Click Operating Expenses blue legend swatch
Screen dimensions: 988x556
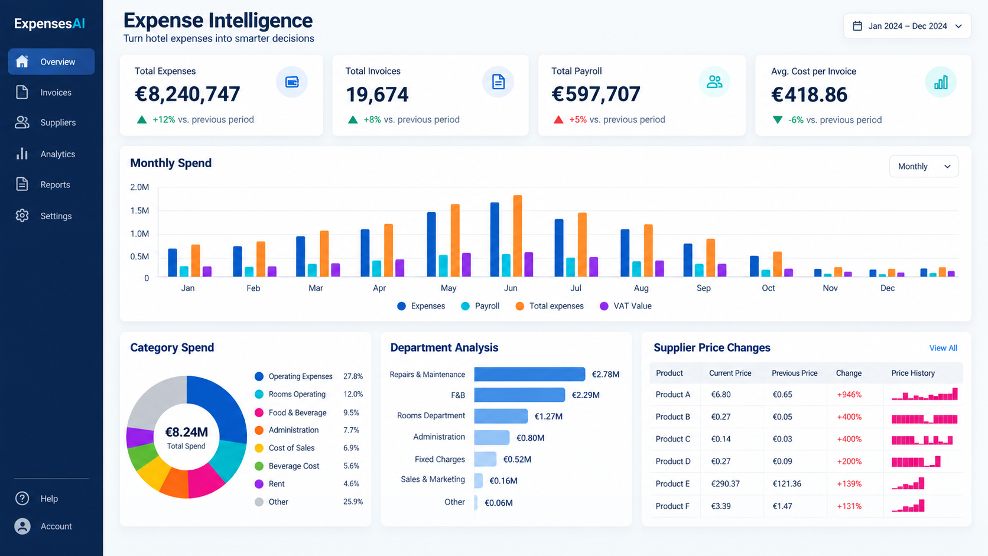click(259, 376)
